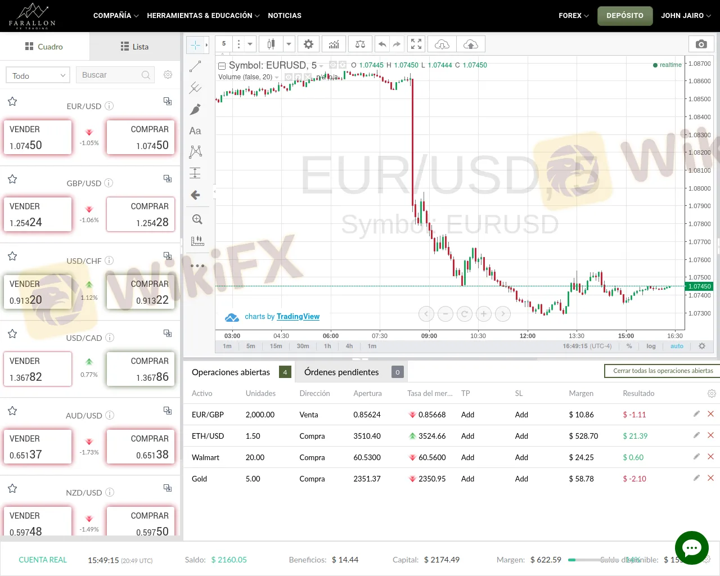Open operations table column settings gear
The height and width of the screenshot is (576, 720).
pos(712,394)
